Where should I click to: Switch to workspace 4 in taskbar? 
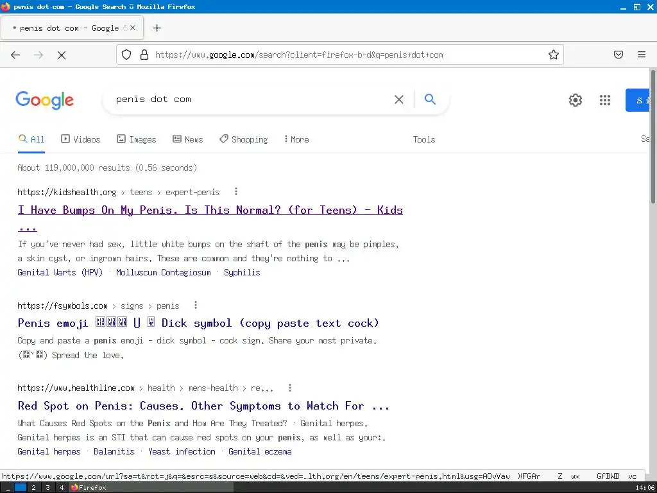click(x=62, y=488)
